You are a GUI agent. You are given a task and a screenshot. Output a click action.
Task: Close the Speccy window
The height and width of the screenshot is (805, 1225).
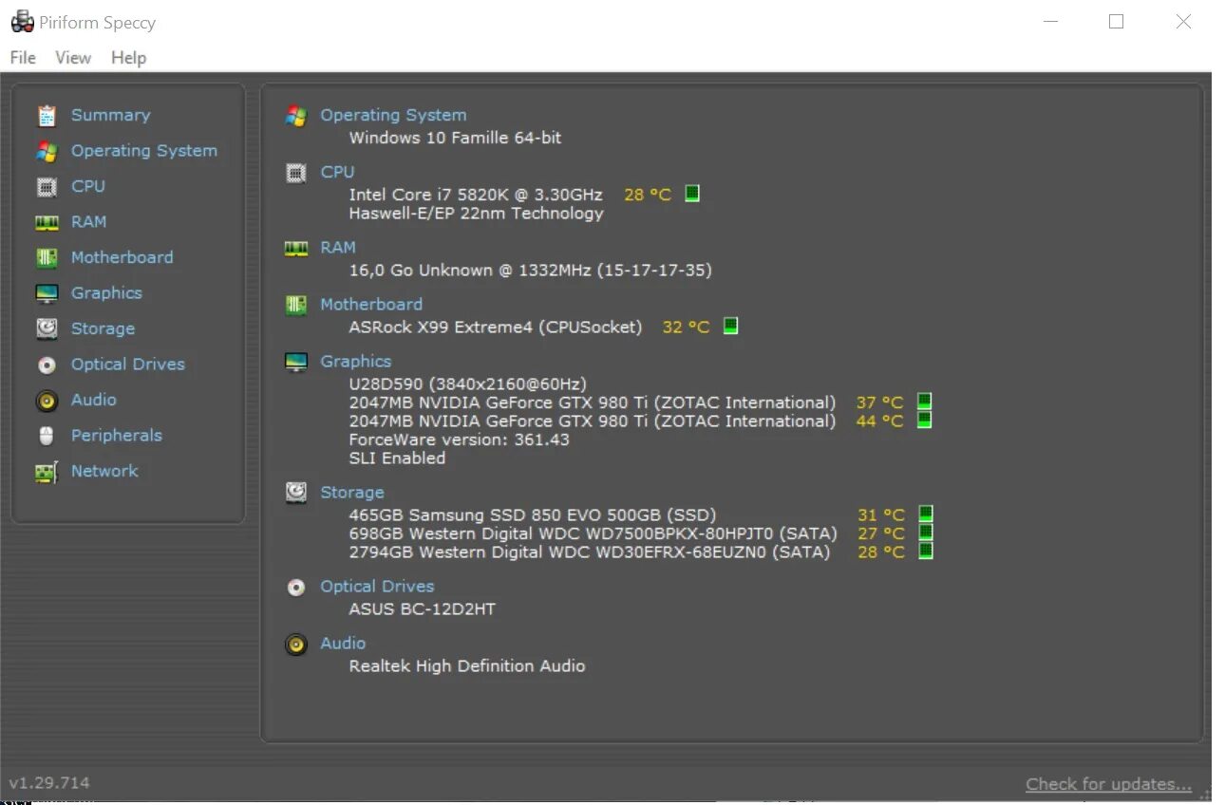coord(1183,22)
